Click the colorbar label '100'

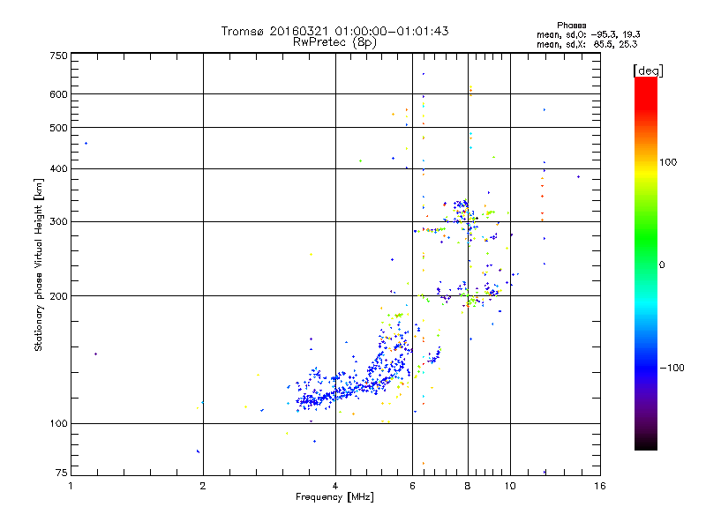pyautogui.click(x=668, y=162)
